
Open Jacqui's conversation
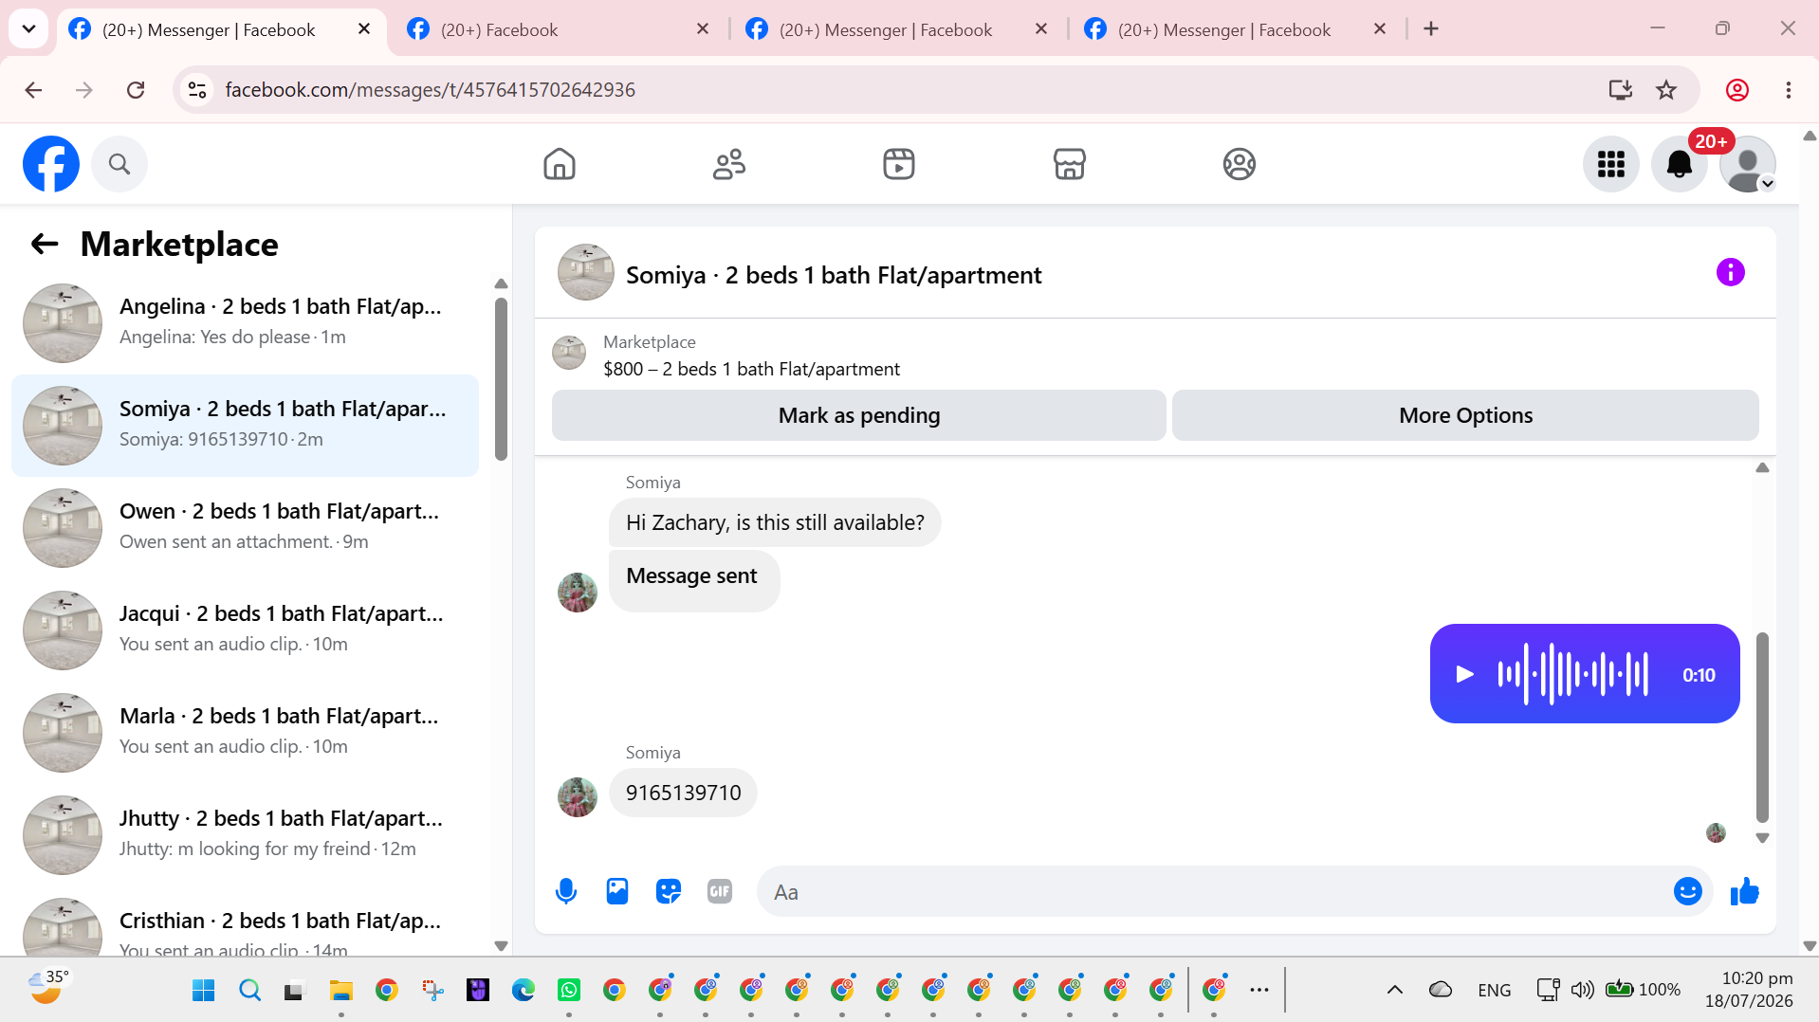(245, 630)
